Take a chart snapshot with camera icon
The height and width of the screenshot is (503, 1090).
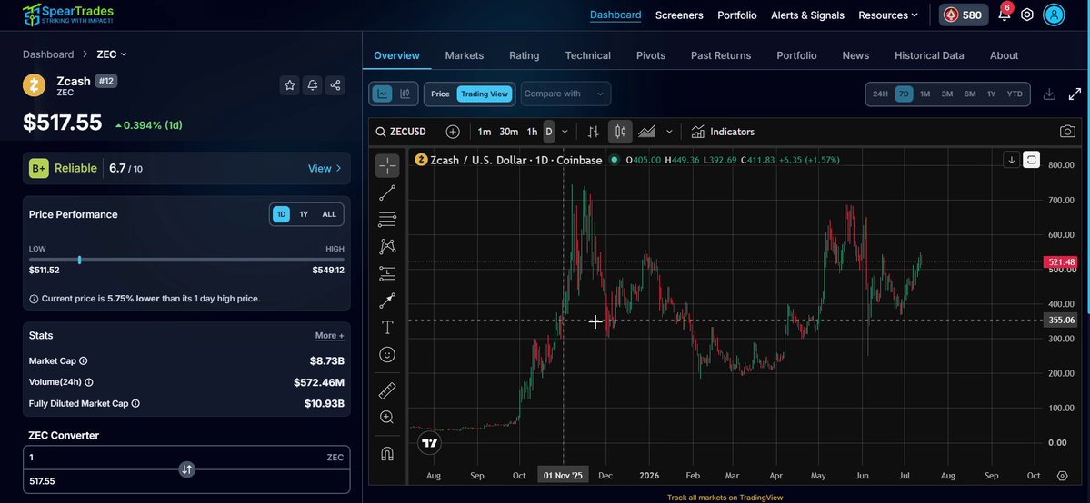(x=1067, y=132)
